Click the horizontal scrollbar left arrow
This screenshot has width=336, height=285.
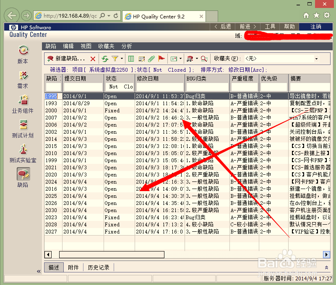coord(48,254)
